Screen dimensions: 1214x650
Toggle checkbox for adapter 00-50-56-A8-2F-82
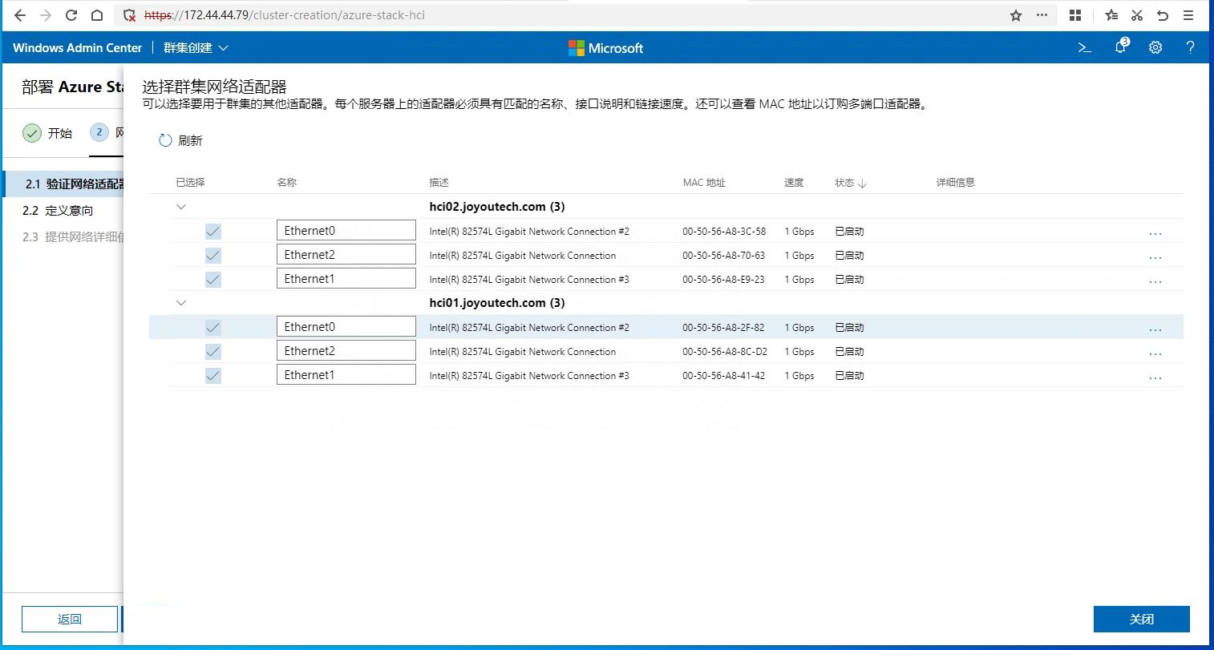[212, 328]
